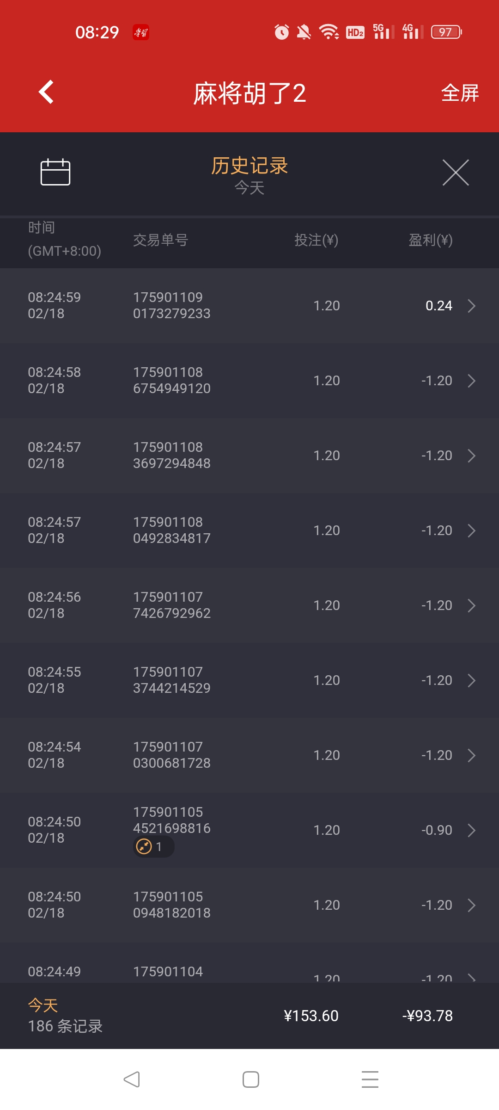
Task: Tap the Android back navigation triangle
Action: 132,1079
